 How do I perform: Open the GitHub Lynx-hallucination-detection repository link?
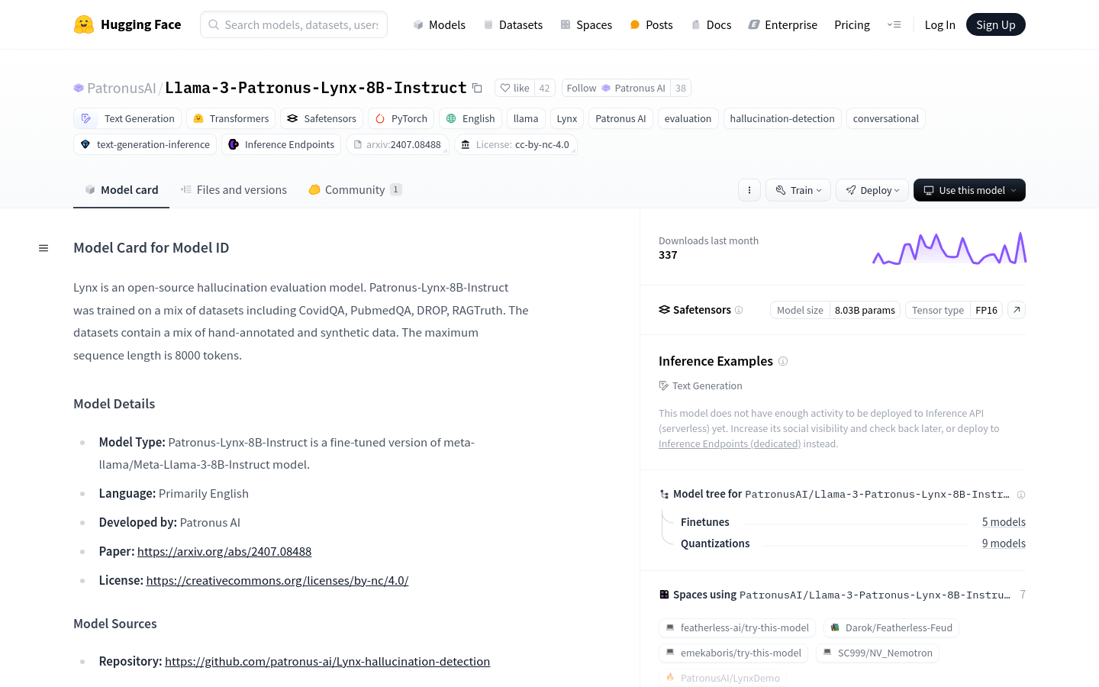point(327,661)
